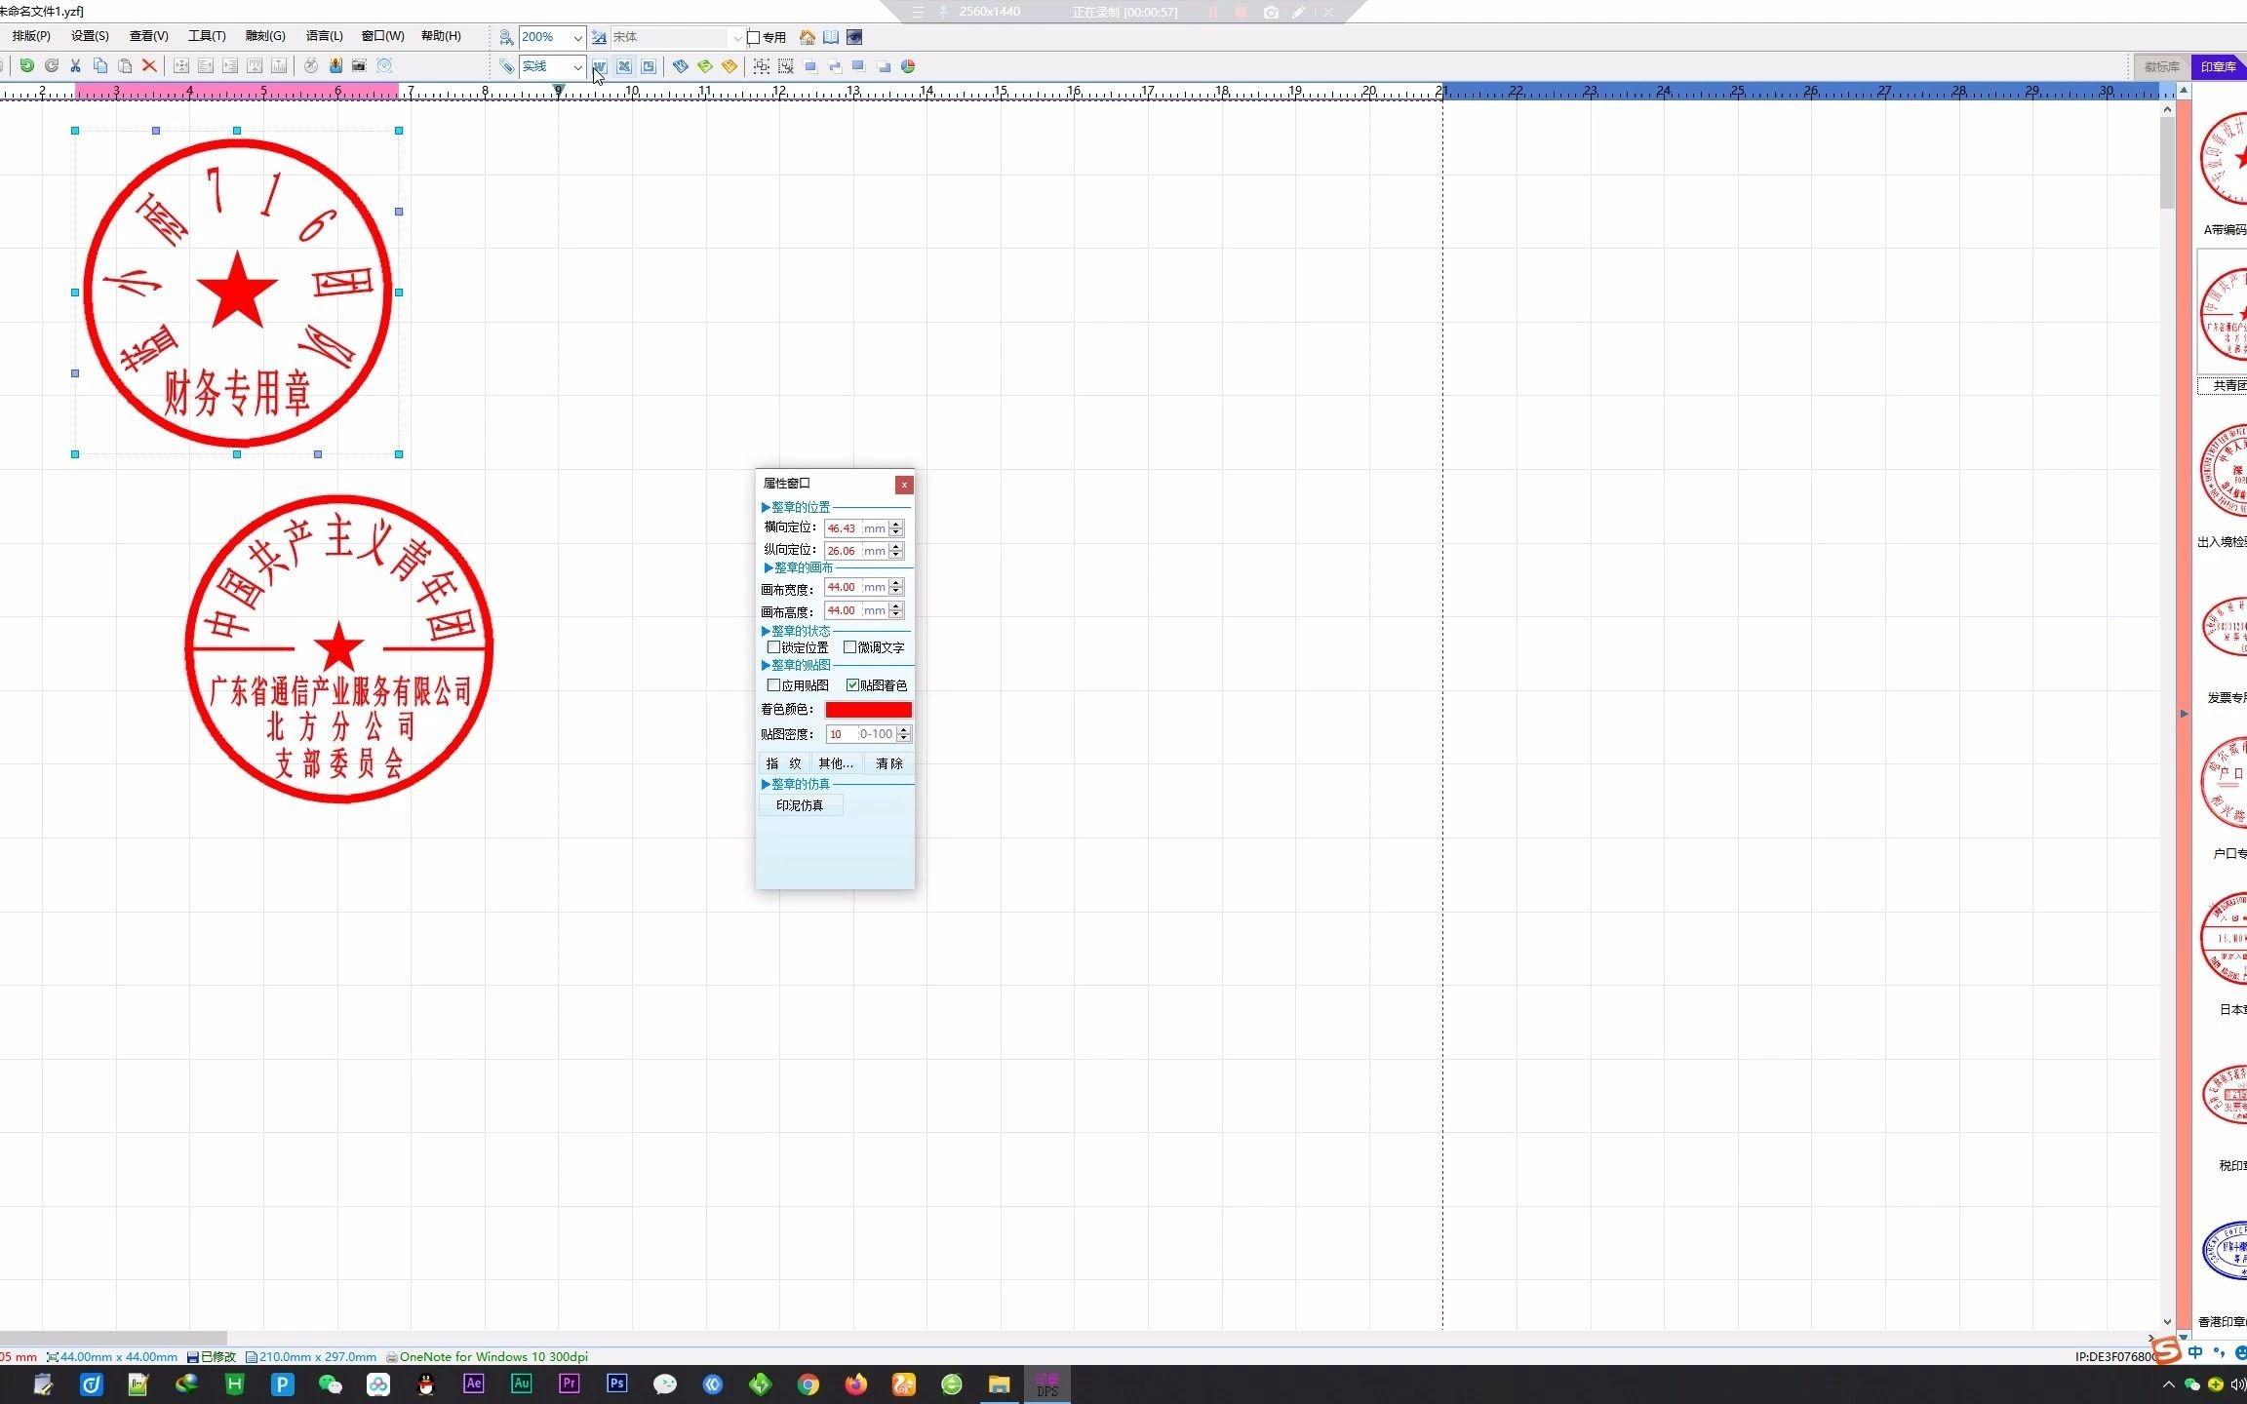Cut selection with the scissors icon

click(x=75, y=65)
